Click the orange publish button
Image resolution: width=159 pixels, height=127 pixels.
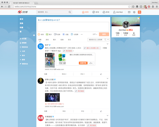tap(104, 34)
